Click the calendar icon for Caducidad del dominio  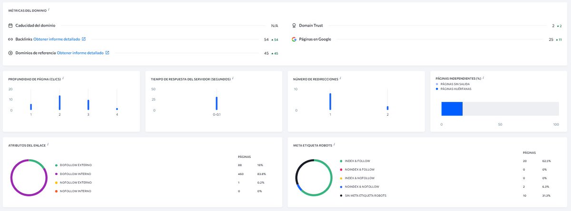coord(10,25)
